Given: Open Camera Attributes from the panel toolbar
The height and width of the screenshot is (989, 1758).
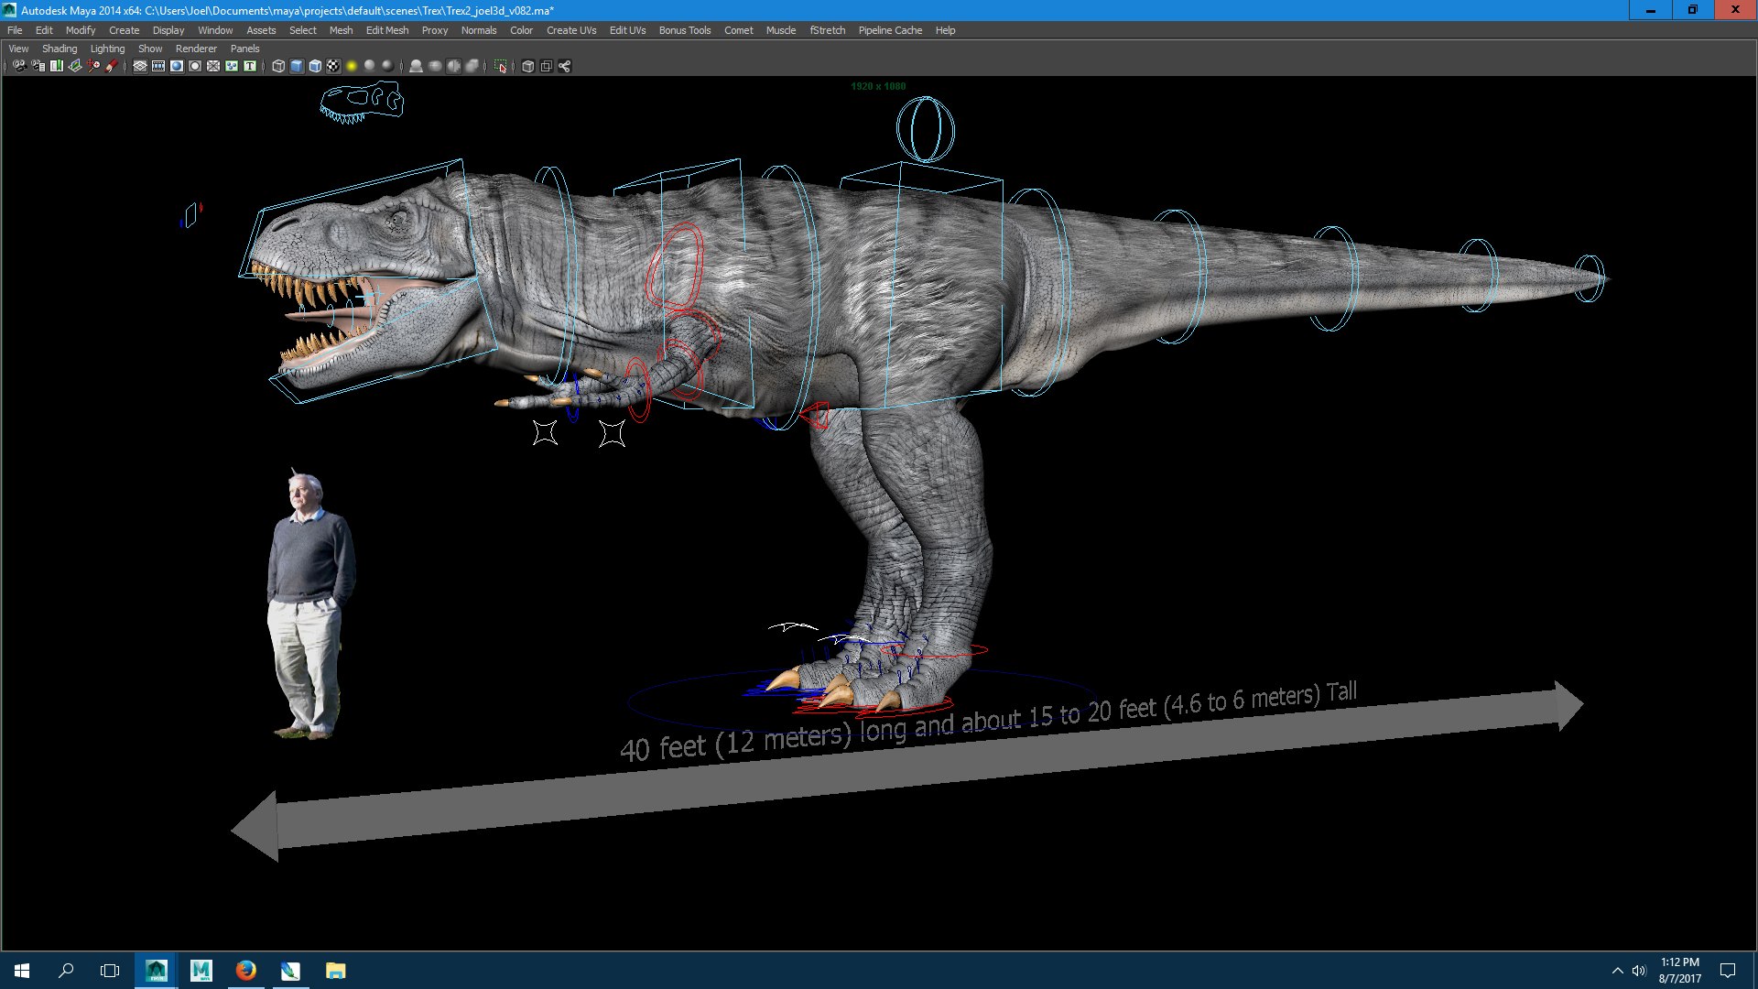Looking at the screenshot, I should click(38, 66).
